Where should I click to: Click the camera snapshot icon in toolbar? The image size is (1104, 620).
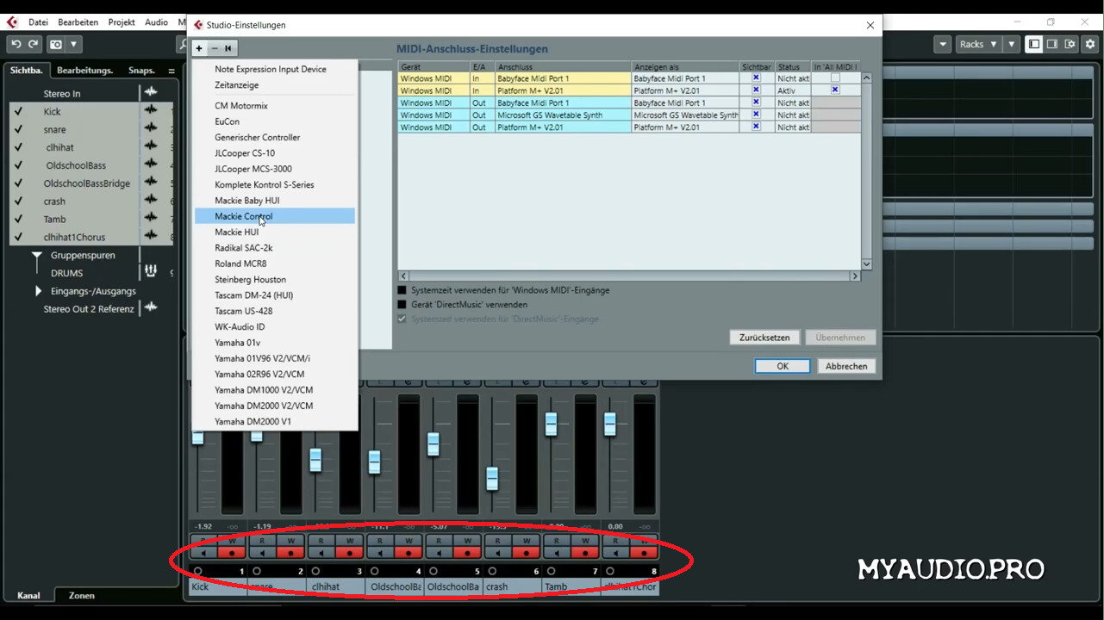56,44
